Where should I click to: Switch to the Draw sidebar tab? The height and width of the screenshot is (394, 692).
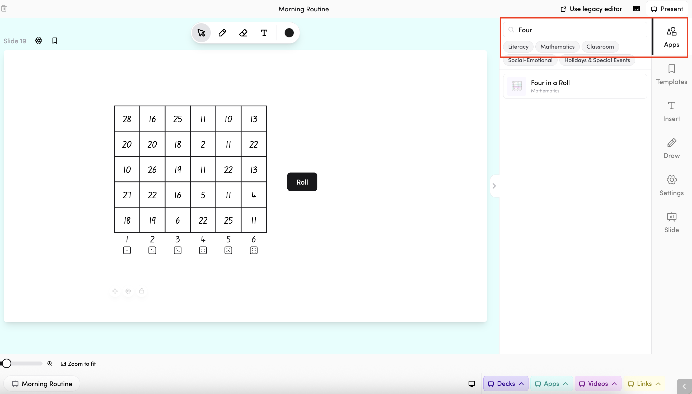(671, 148)
